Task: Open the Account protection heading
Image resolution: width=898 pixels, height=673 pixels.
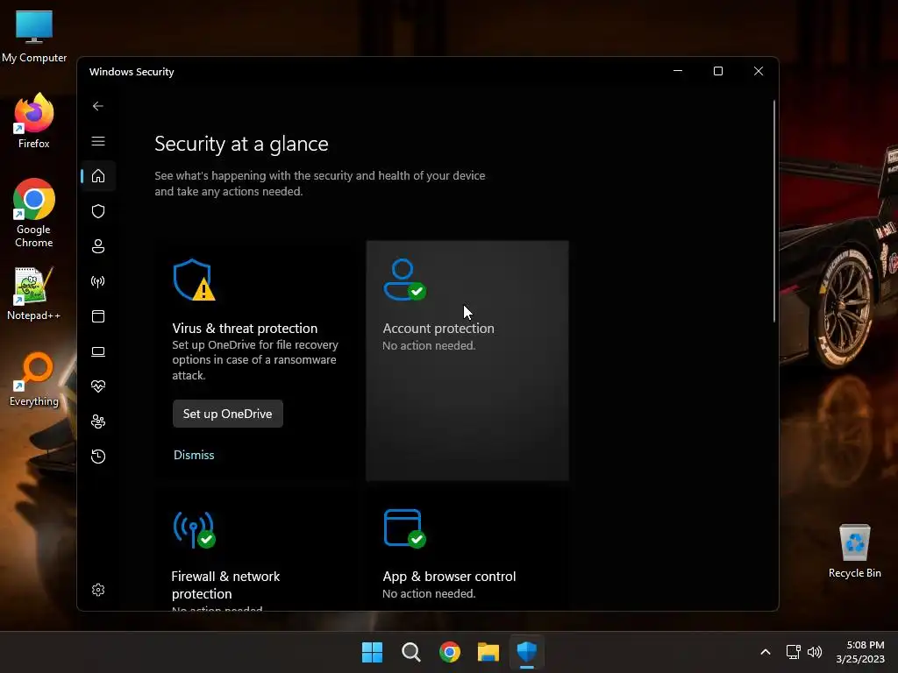Action: pyautogui.click(x=438, y=329)
